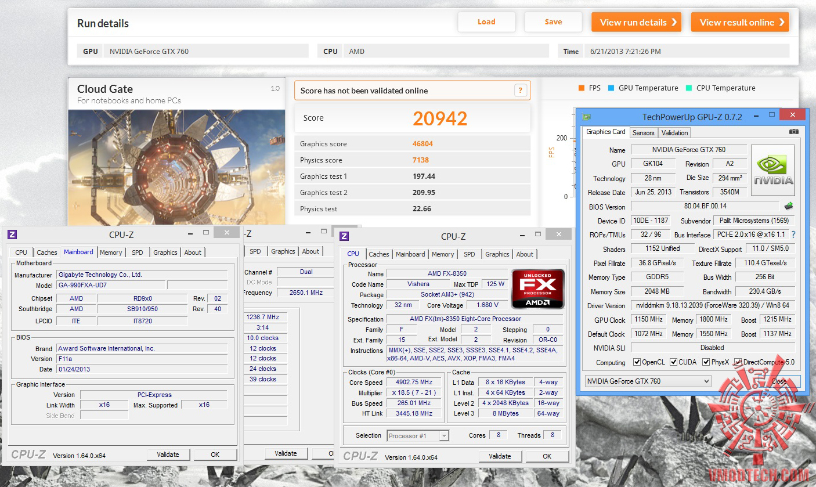Open Graphics tab in CPU-Z processor window
Screen dimensions: 816x487
tap(497, 254)
